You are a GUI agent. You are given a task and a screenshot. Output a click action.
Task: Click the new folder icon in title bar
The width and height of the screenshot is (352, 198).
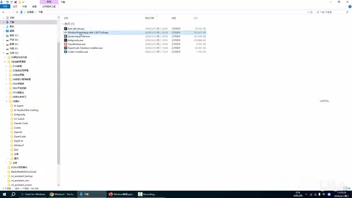(x=20, y=2)
